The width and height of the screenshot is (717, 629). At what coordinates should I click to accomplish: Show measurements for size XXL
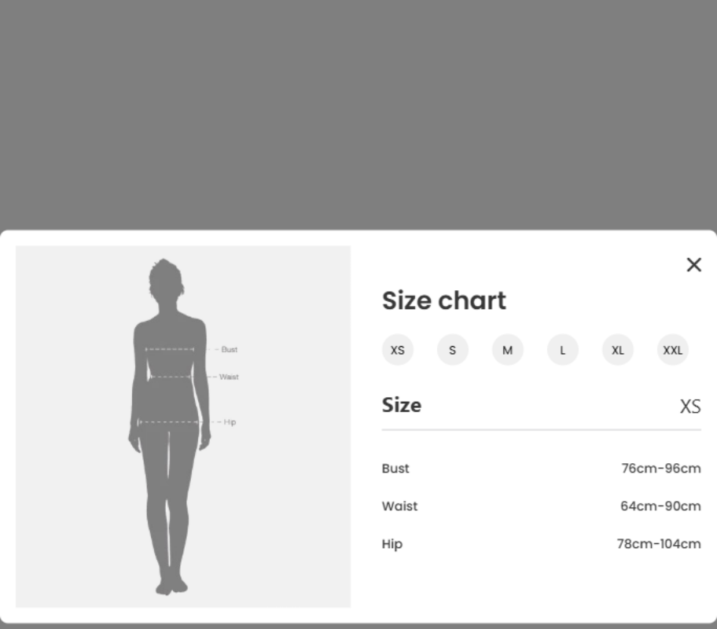(673, 350)
